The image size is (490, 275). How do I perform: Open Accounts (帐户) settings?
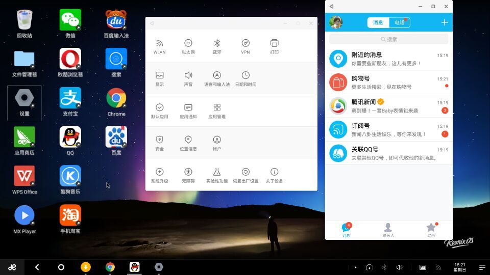pos(217,144)
